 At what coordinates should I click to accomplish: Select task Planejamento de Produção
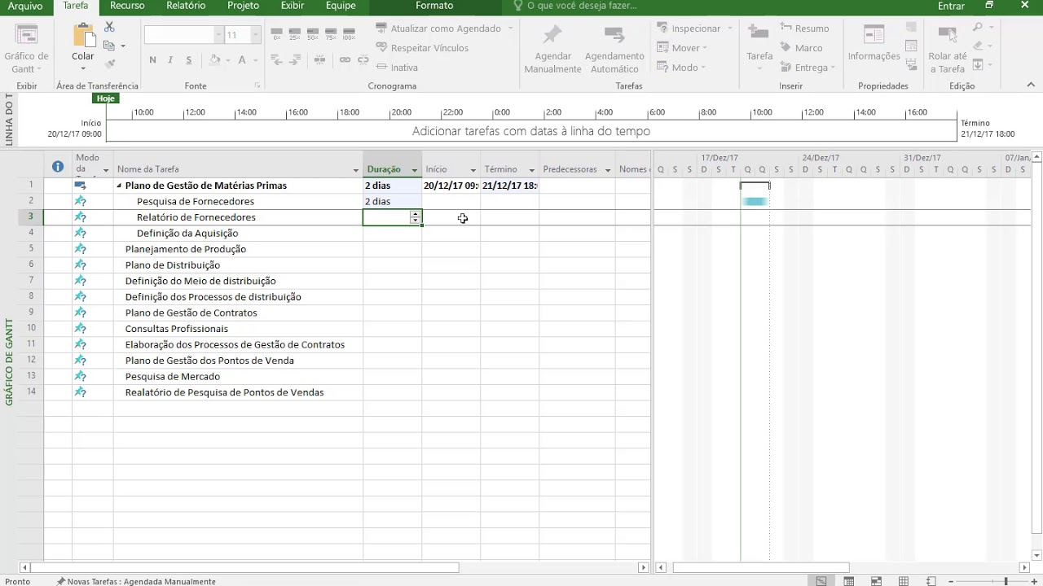coord(186,249)
